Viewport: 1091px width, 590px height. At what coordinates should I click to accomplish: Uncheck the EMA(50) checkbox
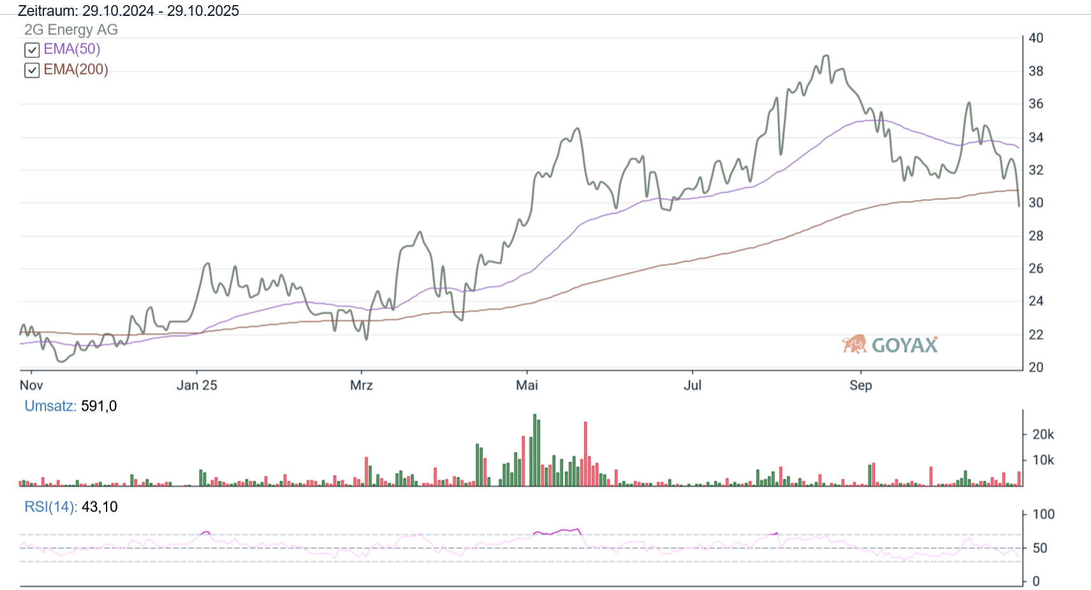click(x=32, y=50)
